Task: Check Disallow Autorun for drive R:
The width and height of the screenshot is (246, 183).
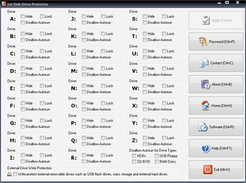Action: 84,161
